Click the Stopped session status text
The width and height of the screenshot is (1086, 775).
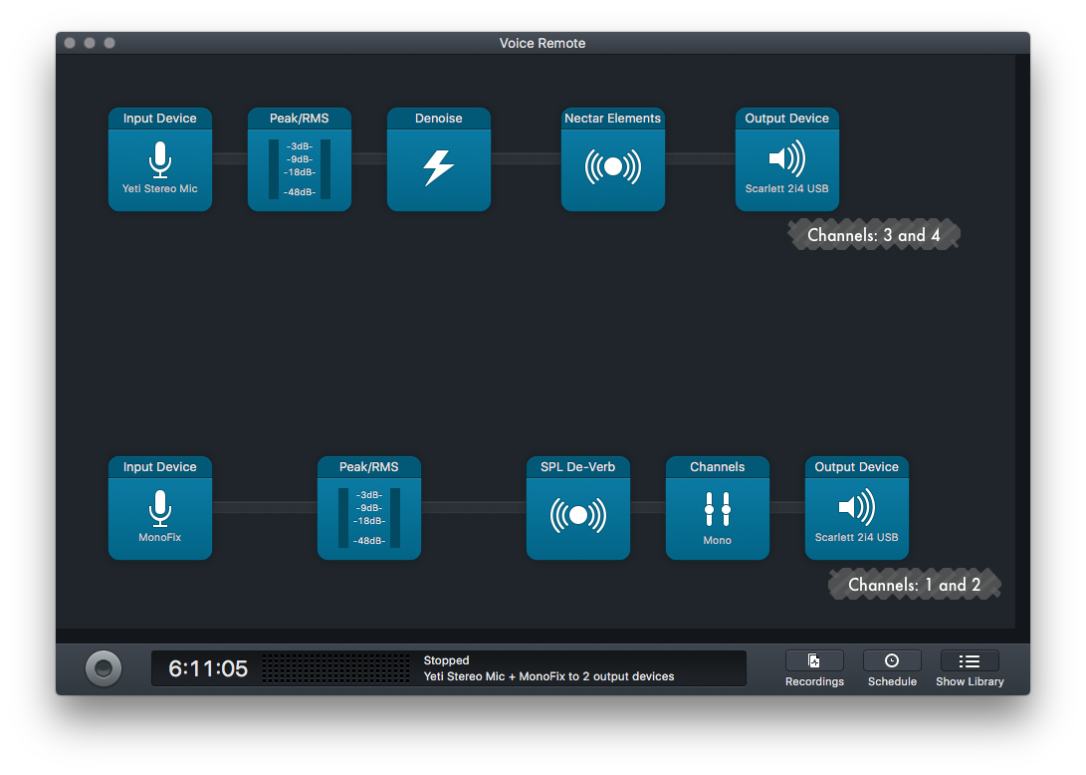pyautogui.click(x=446, y=660)
